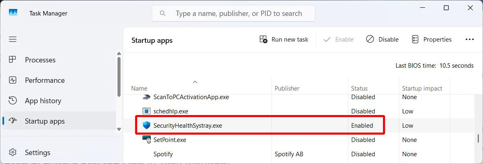This screenshot has height=164, width=483.
Task: Click the search magnifier icon
Action: (x=162, y=13)
